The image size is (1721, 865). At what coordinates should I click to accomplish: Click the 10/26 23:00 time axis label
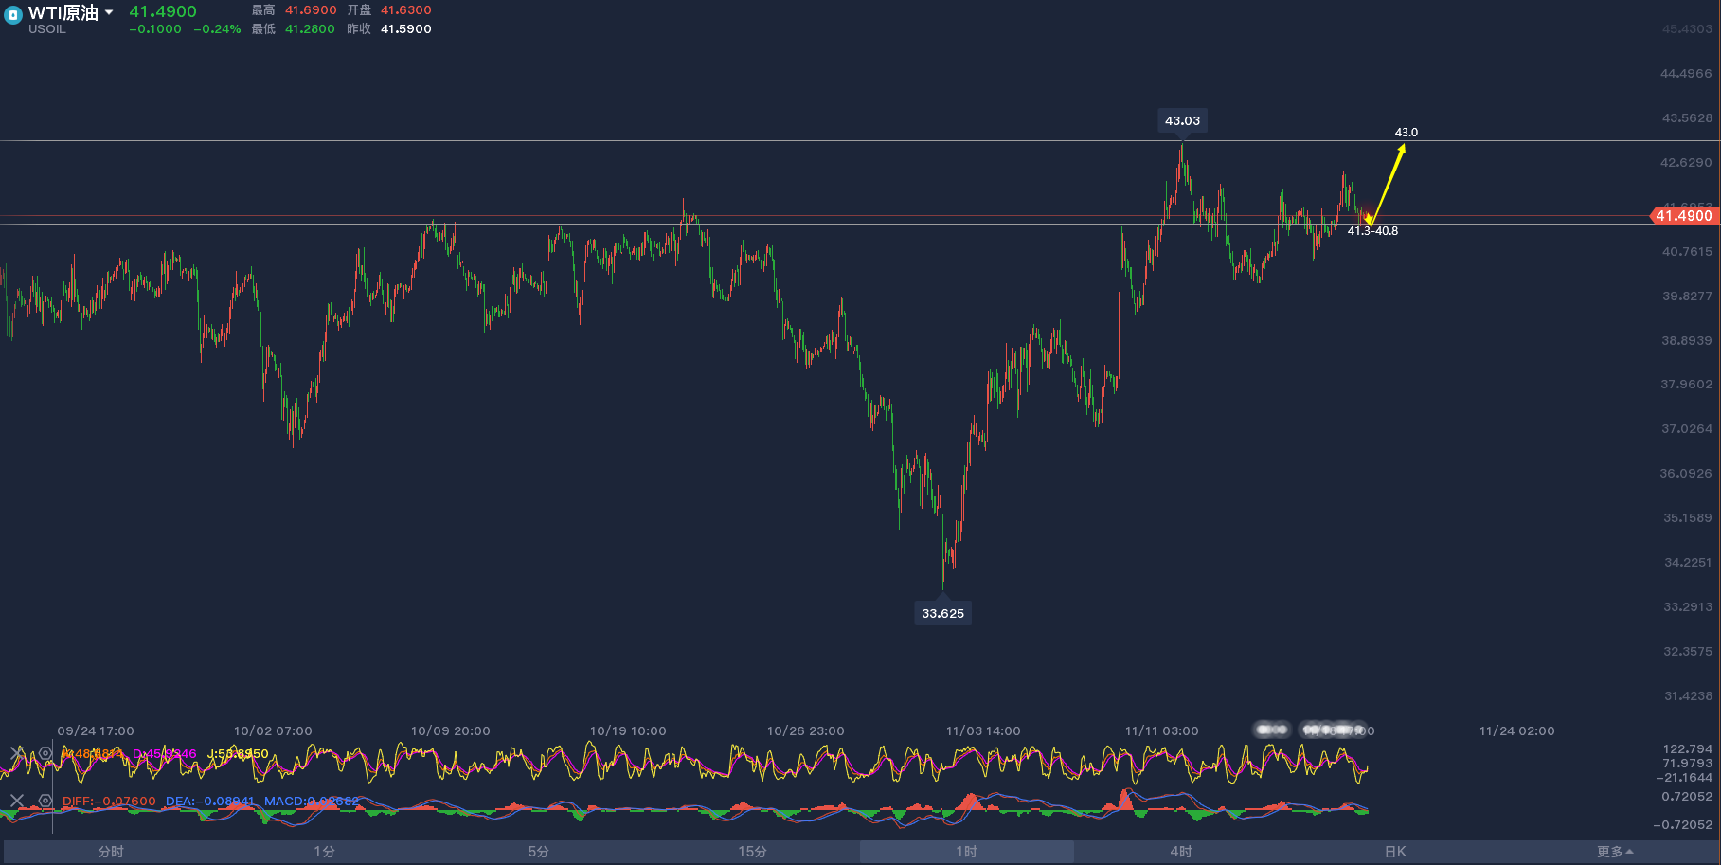coord(806,731)
